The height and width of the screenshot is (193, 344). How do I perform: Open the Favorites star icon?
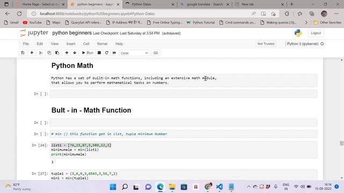click(300, 13)
